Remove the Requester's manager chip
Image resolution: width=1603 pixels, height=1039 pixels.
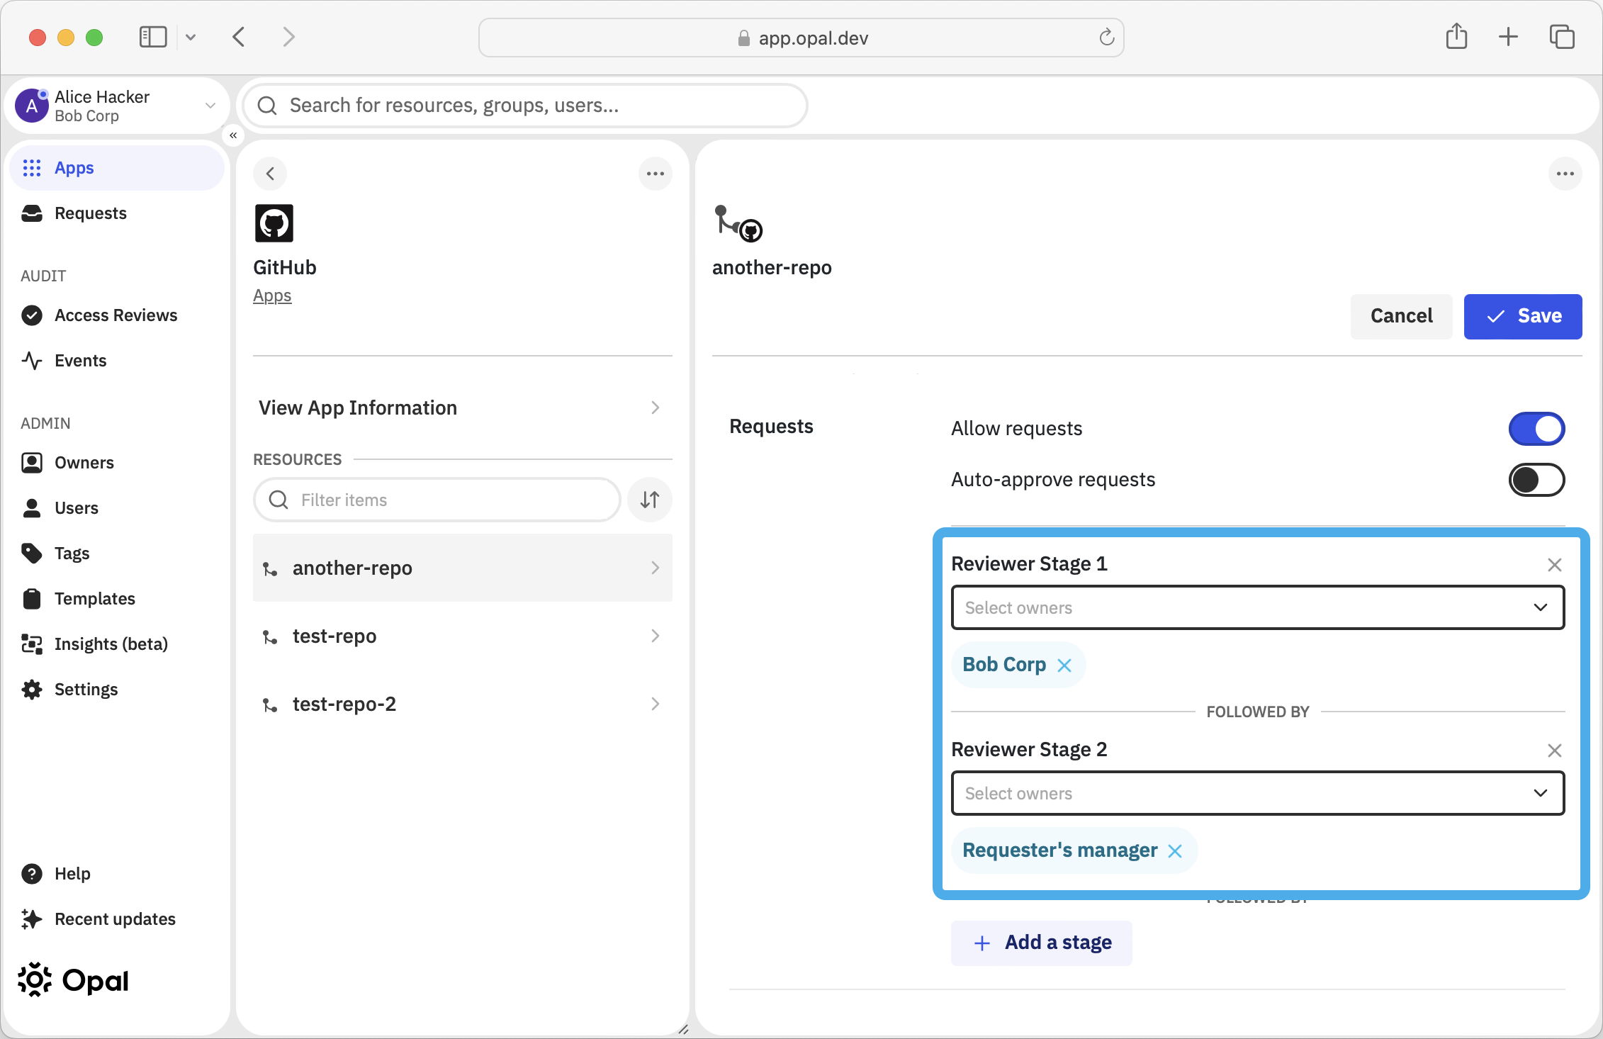pyautogui.click(x=1175, y=851)
